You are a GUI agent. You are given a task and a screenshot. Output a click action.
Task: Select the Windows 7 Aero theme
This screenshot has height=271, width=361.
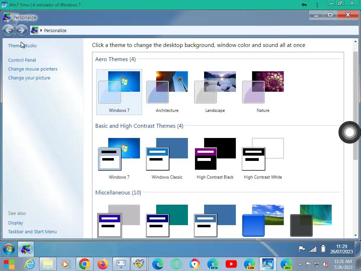[x=119, y=92]
